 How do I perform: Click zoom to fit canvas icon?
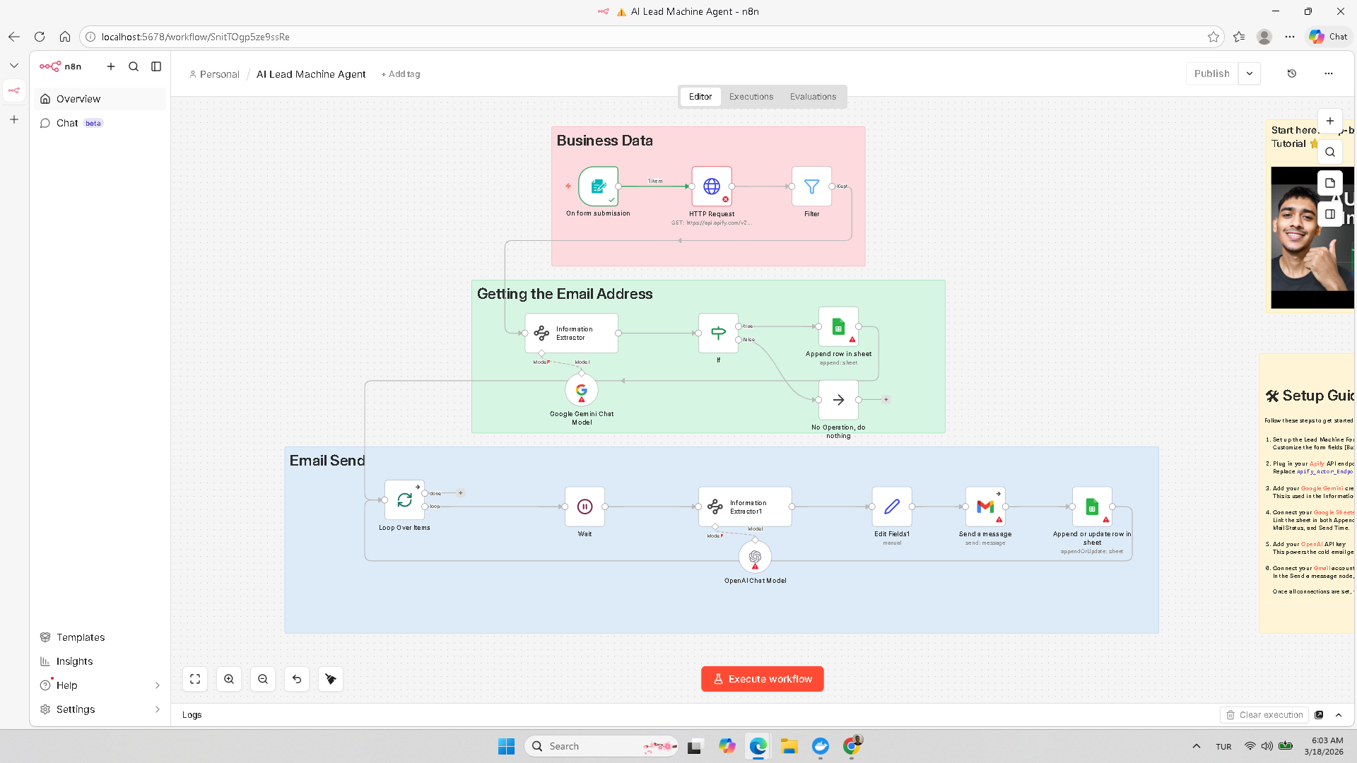[x=195, y=679]
